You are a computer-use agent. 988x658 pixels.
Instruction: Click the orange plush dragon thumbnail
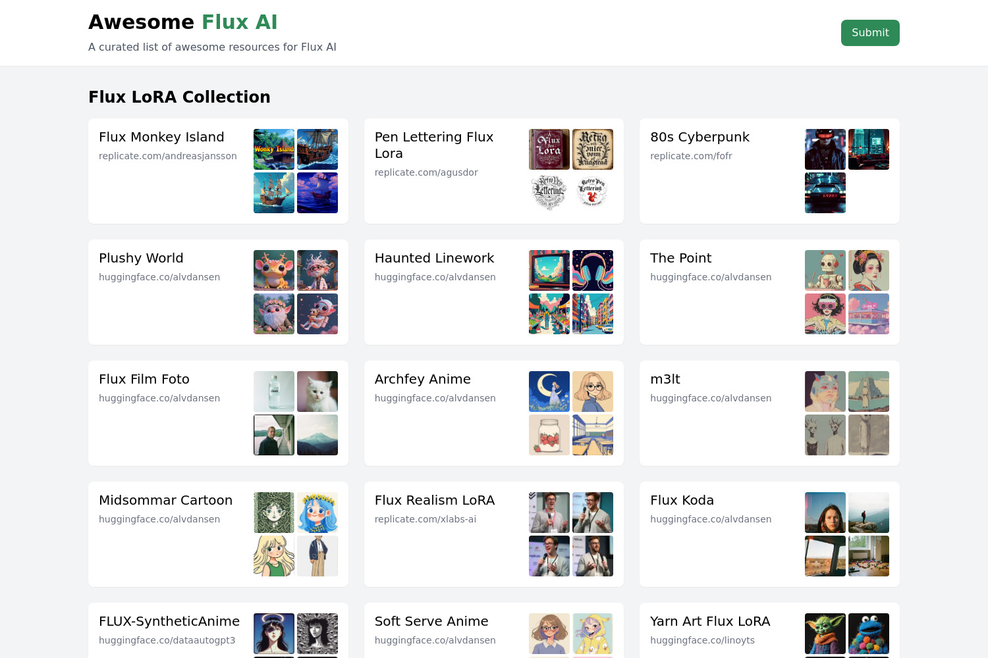click(274, 270)
